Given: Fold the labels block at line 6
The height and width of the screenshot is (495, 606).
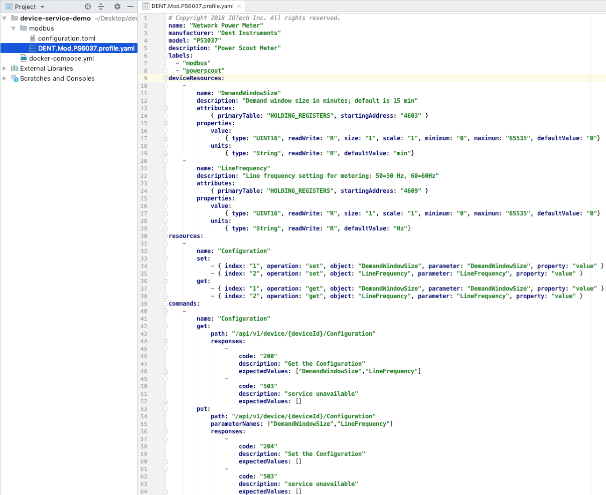Looking at the screenshot, I should point(166,56).
